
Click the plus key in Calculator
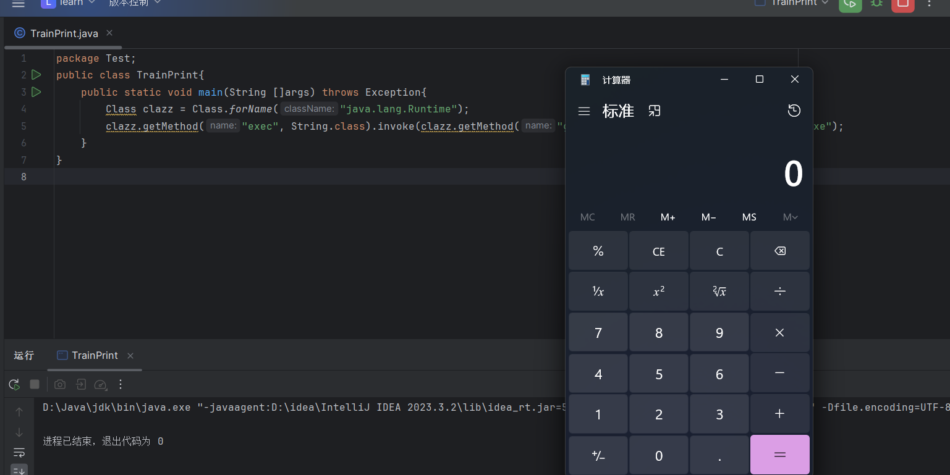[x=780, y=414]
